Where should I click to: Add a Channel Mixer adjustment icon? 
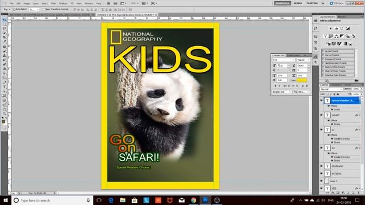click(x=353, y=36)
